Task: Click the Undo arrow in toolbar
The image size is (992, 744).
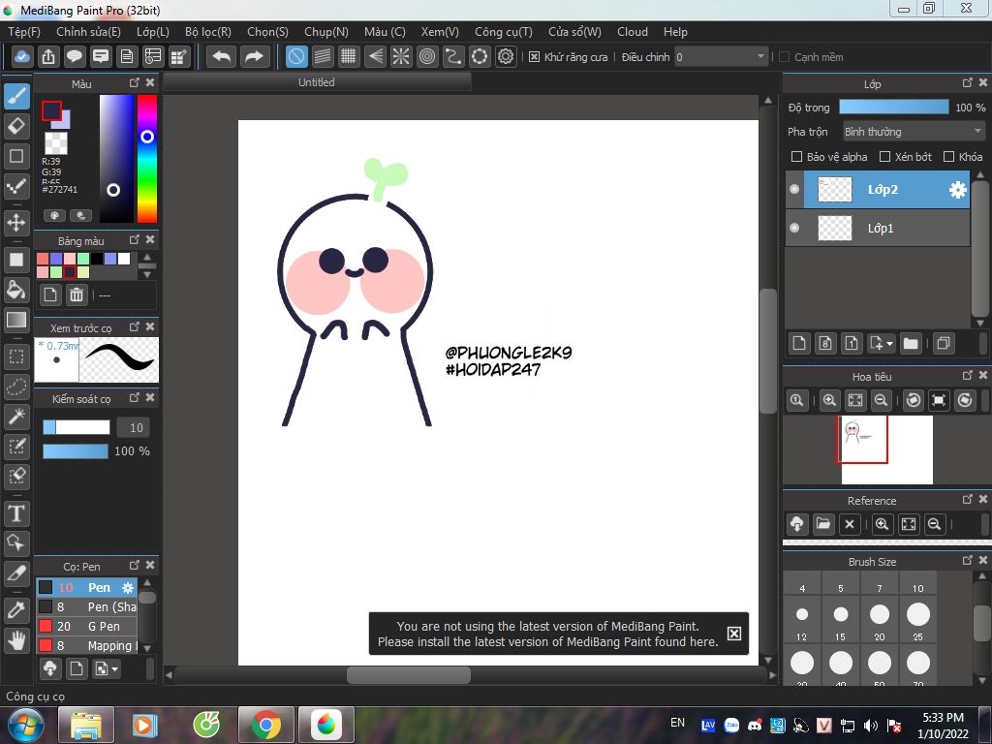Action: (222, 57)
